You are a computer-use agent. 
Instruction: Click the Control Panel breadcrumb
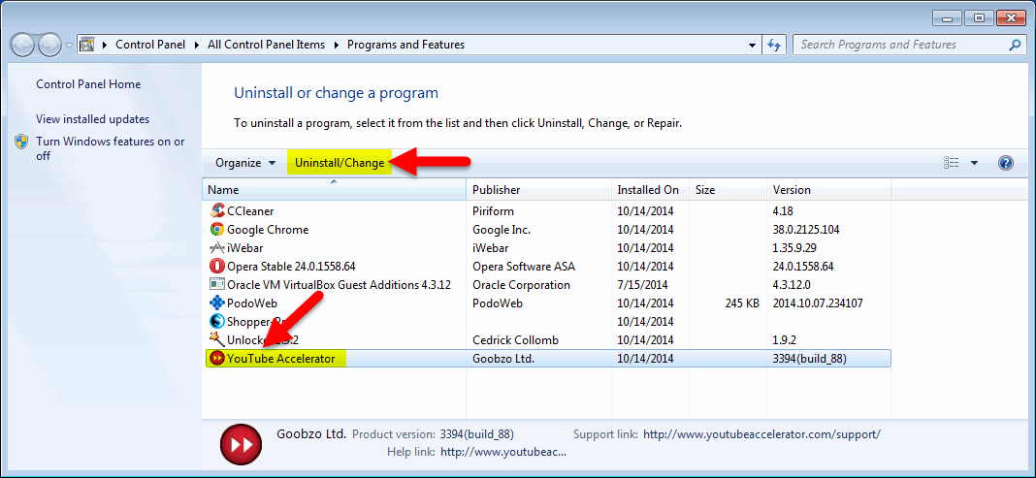tap(151, 45)
